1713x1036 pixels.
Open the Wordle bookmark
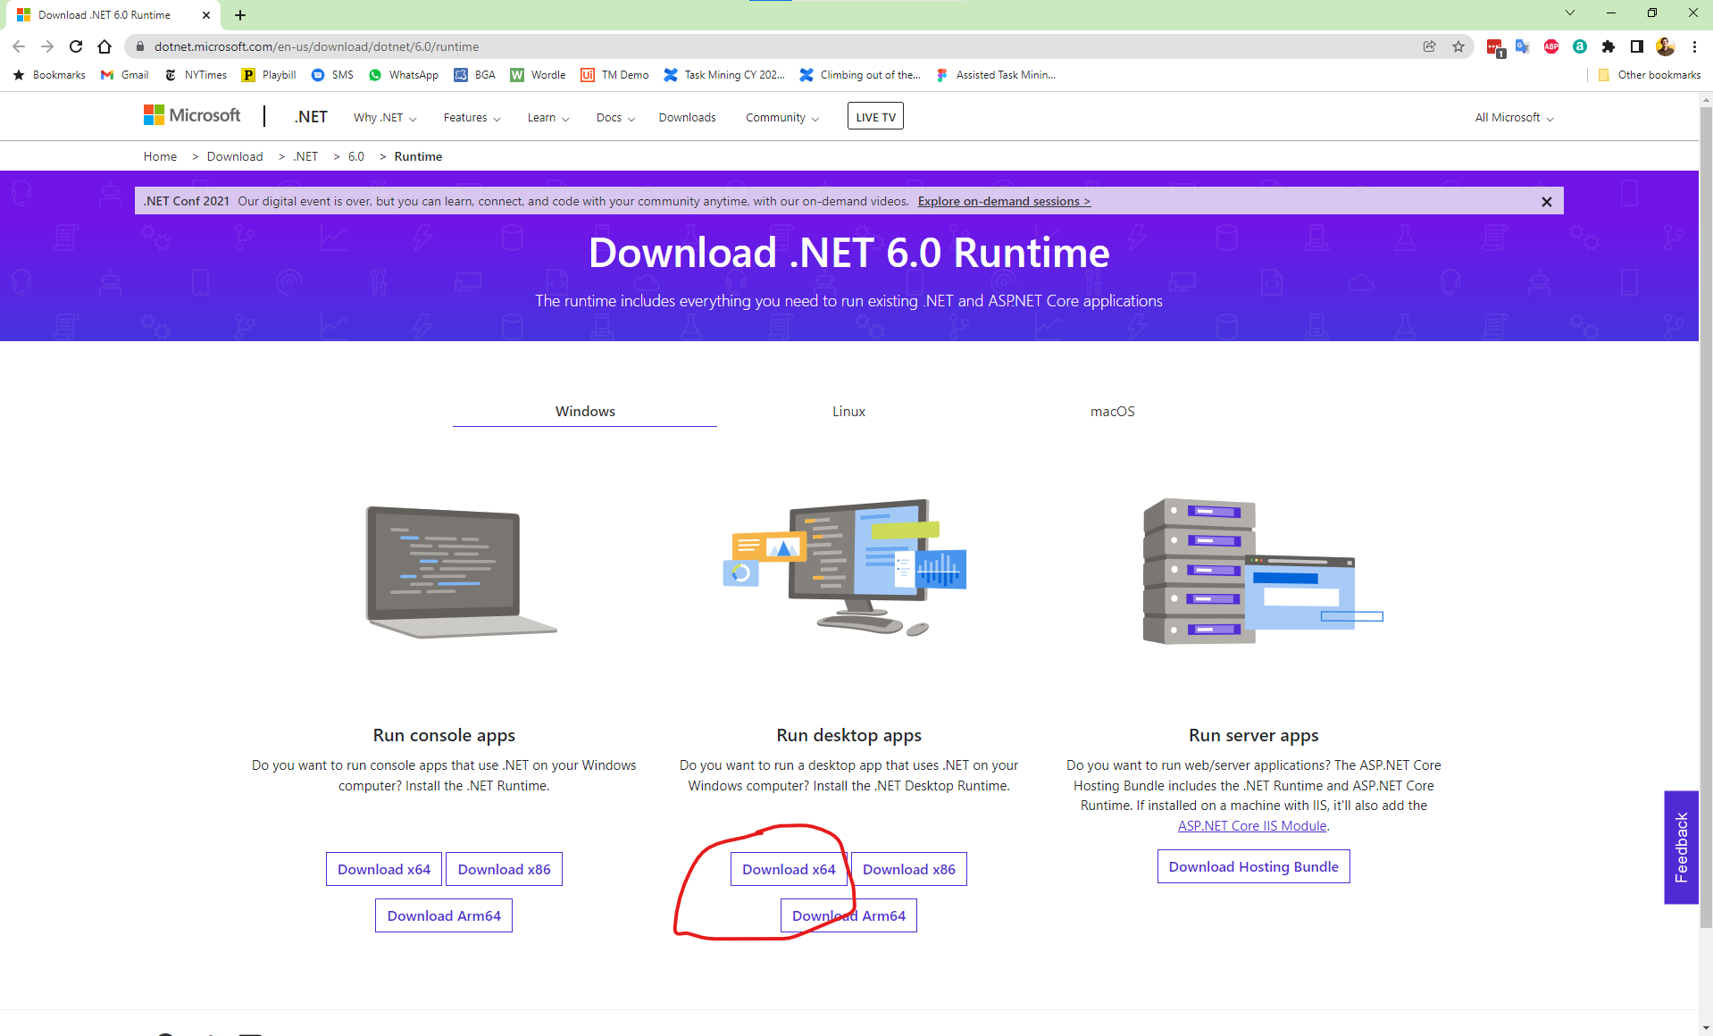point(537,75)
